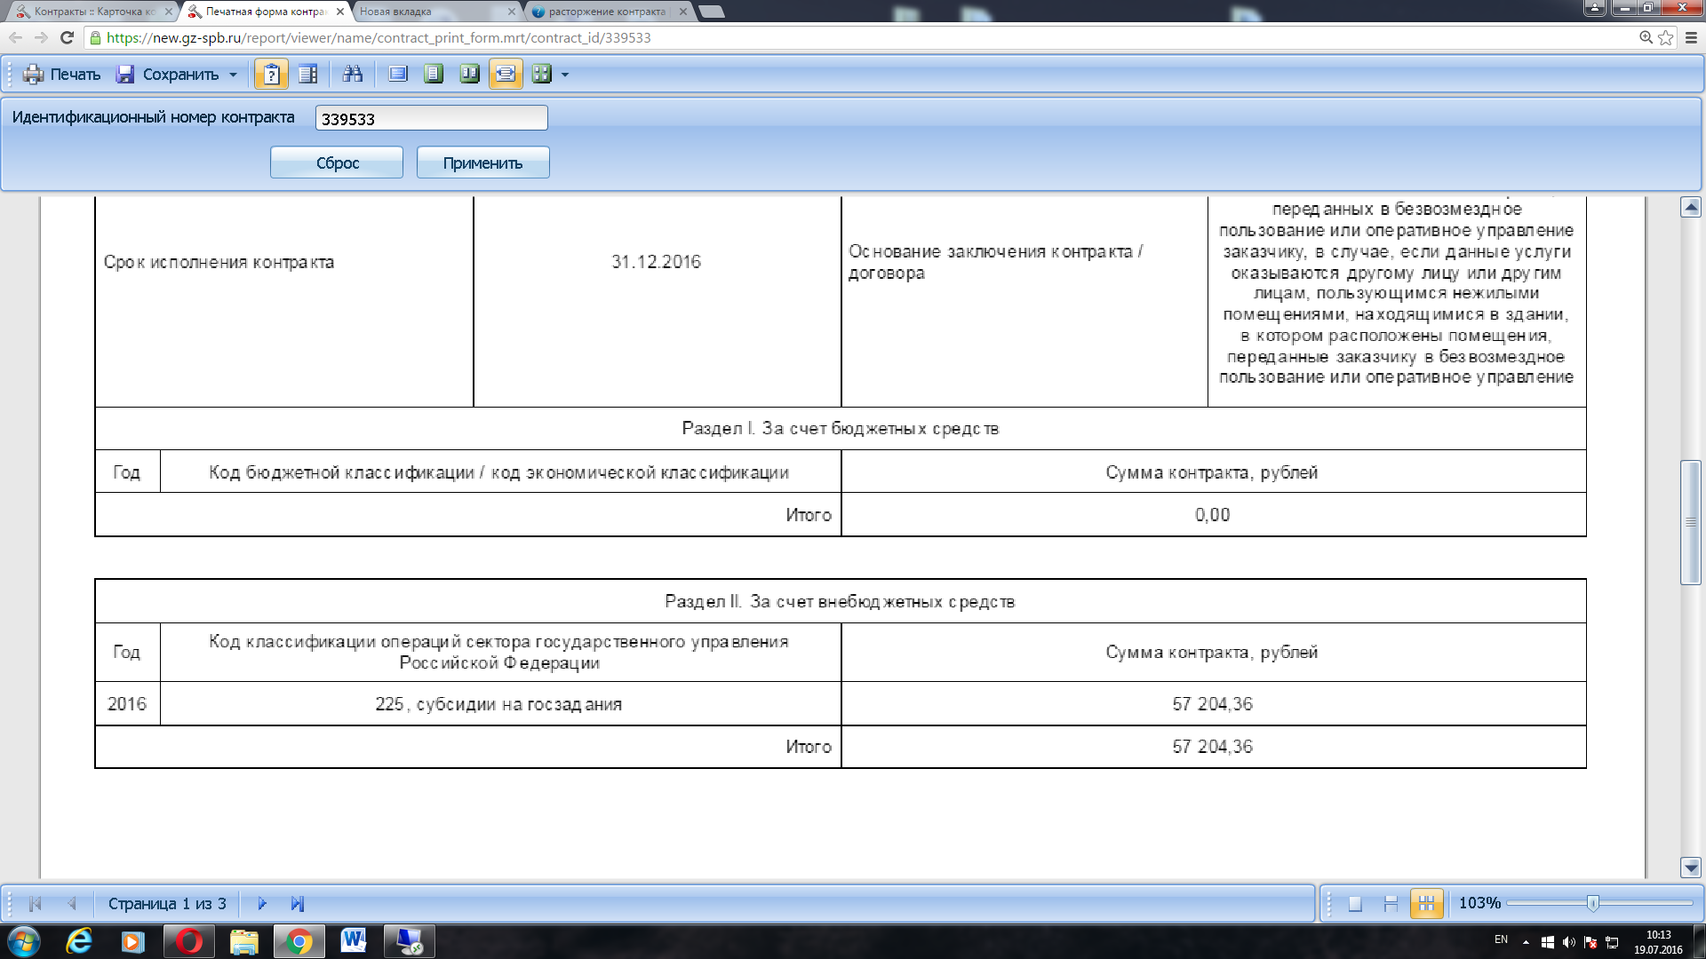Image resolution: width=1706 pixels, height=959 pixels.
Task: Toggle the page width fit button
Action: [505, 75]
